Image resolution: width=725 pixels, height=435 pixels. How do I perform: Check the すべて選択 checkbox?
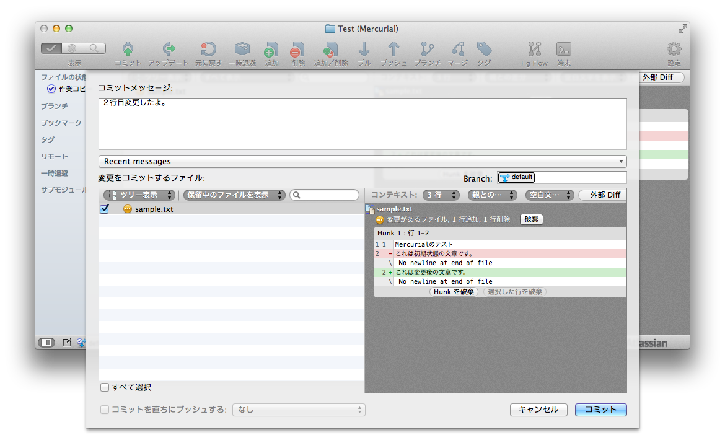click(105, 387)
